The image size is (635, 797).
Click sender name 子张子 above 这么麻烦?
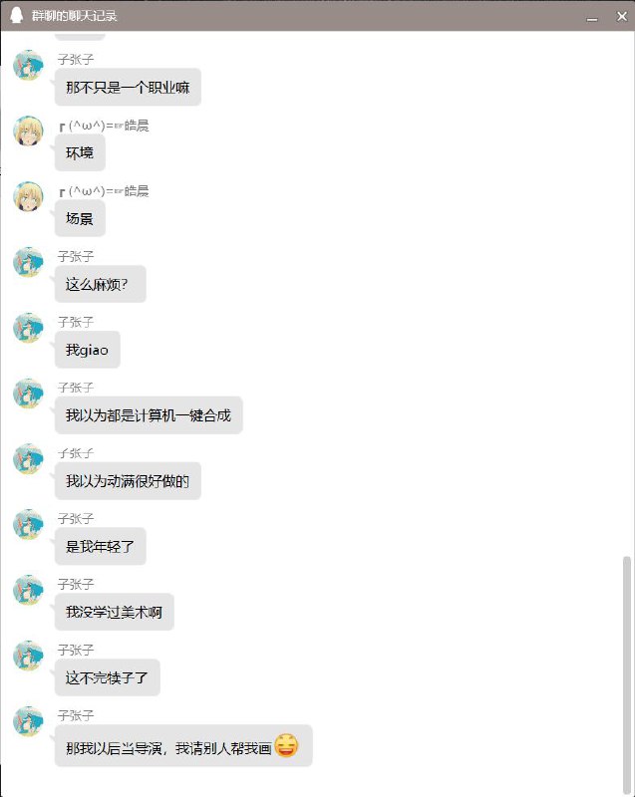coord(76,256)
